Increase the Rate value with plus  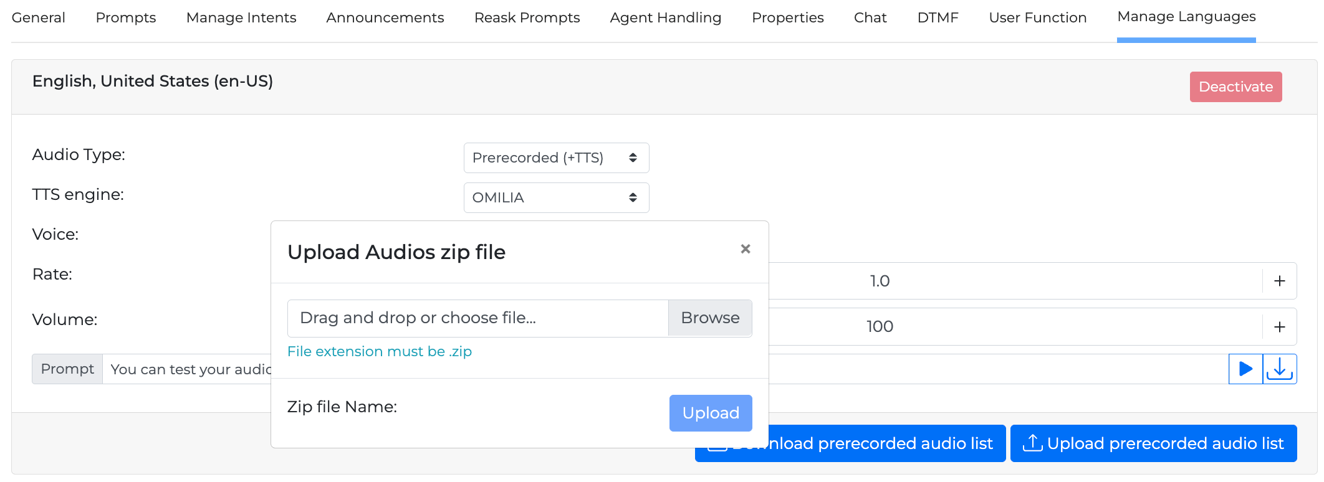[x=1280, y=281]
